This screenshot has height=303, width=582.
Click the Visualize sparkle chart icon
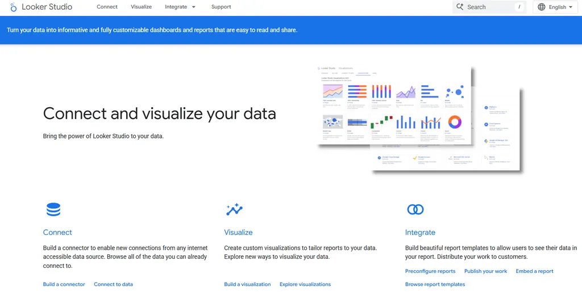[x=234, y=209]
